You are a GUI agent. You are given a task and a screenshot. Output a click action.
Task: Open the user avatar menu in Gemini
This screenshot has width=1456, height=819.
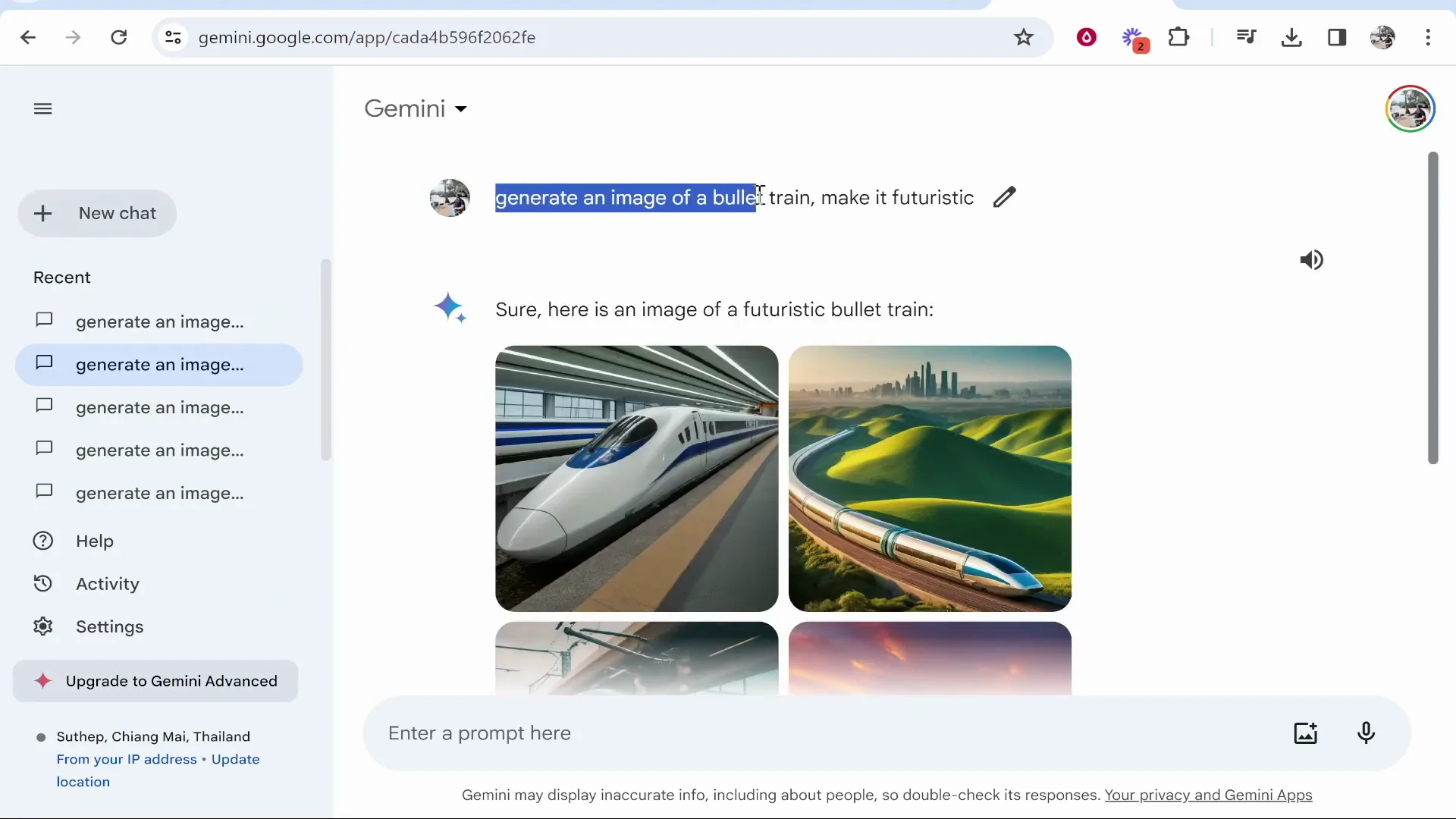(1410, 108)
